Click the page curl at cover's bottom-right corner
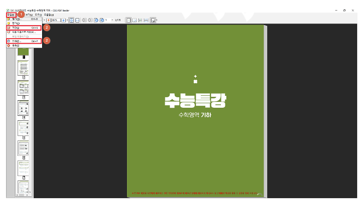The height and width of the screenshot is (210, 364). (260, 194)
